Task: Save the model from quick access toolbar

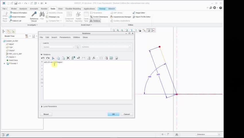Action: pyautogui.click(x=16, y=3)
